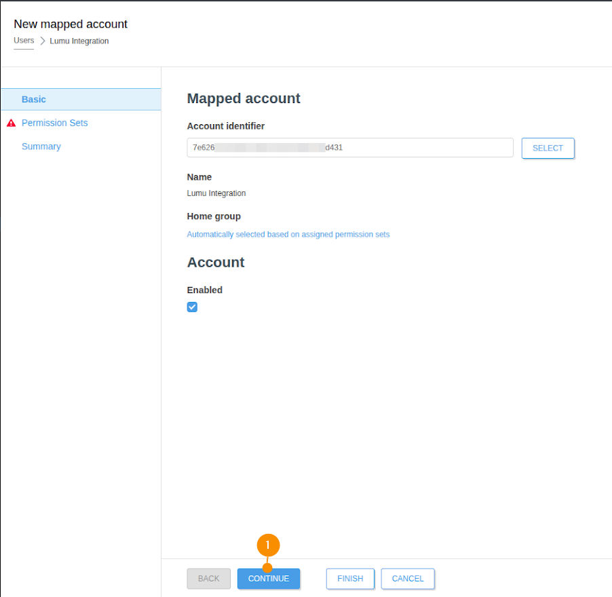
Task: Click Lumu Integration in the breadcrumb
Action: [x=79, y=41]
